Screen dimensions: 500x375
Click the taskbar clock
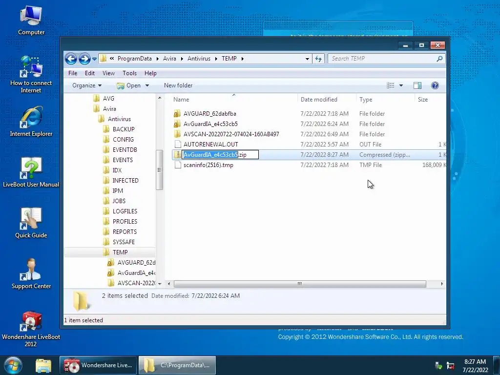(x=475, y=366)
